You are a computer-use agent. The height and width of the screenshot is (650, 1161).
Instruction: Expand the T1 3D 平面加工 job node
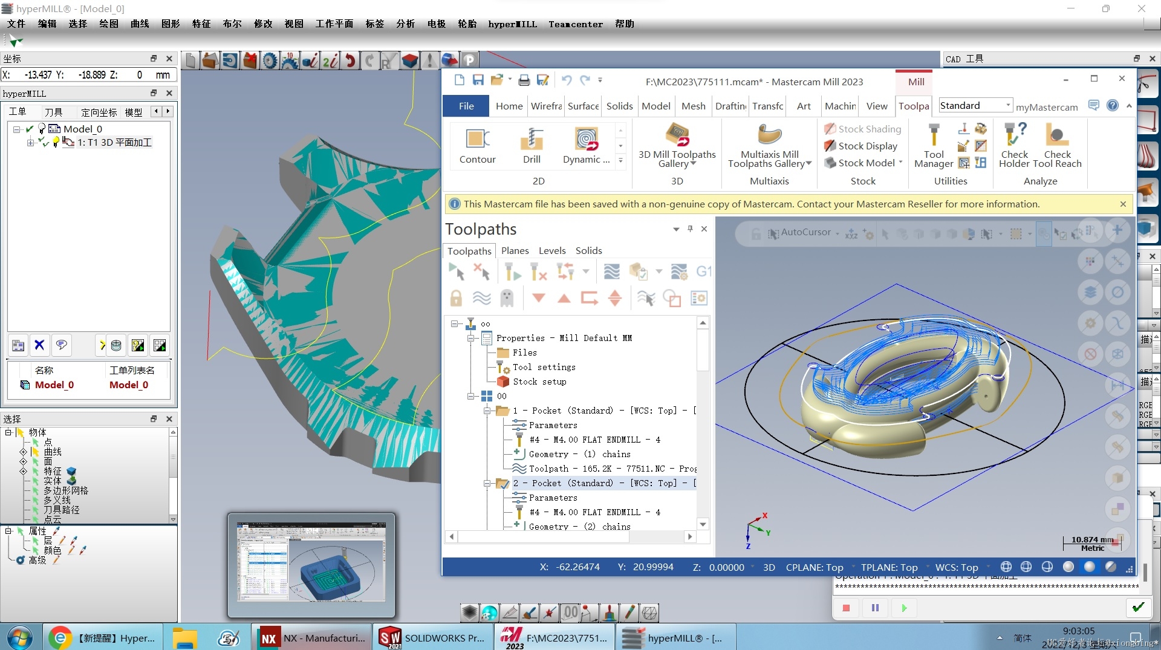[30, 143]
